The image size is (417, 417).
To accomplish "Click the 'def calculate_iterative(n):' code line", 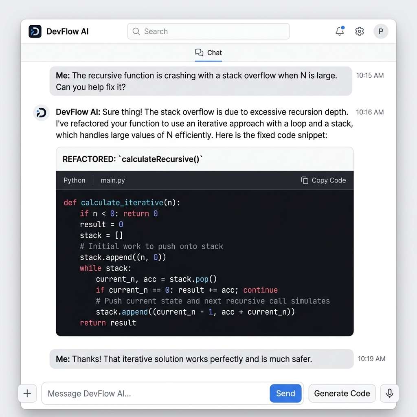I will point(122,203).
